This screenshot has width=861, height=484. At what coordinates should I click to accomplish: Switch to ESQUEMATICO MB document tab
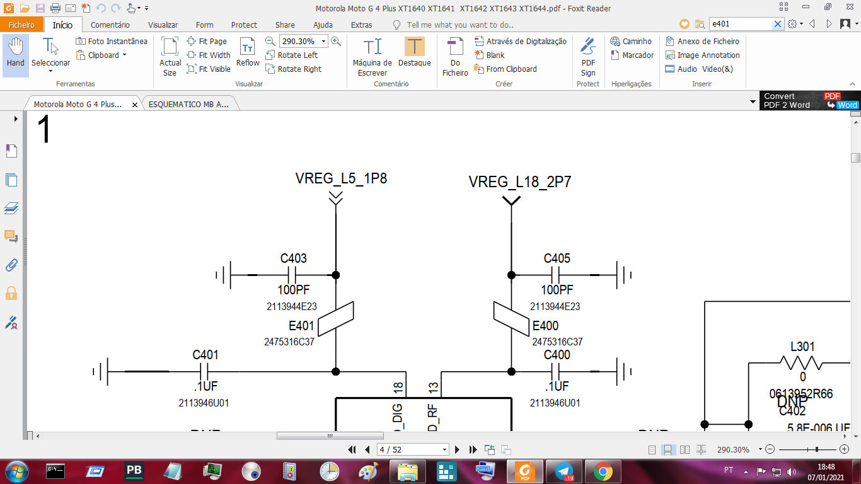click(188, 105)
